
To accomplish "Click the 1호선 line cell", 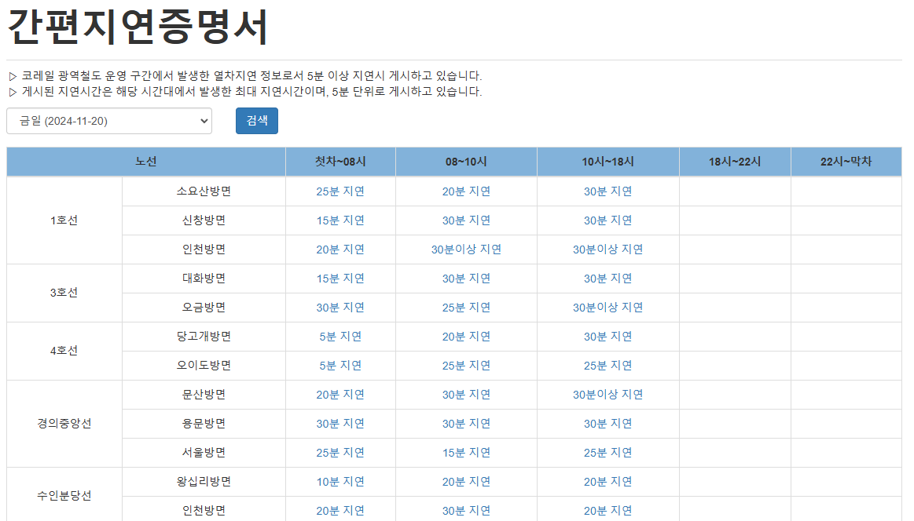I will pyautogui.click(x=64, y=220).
